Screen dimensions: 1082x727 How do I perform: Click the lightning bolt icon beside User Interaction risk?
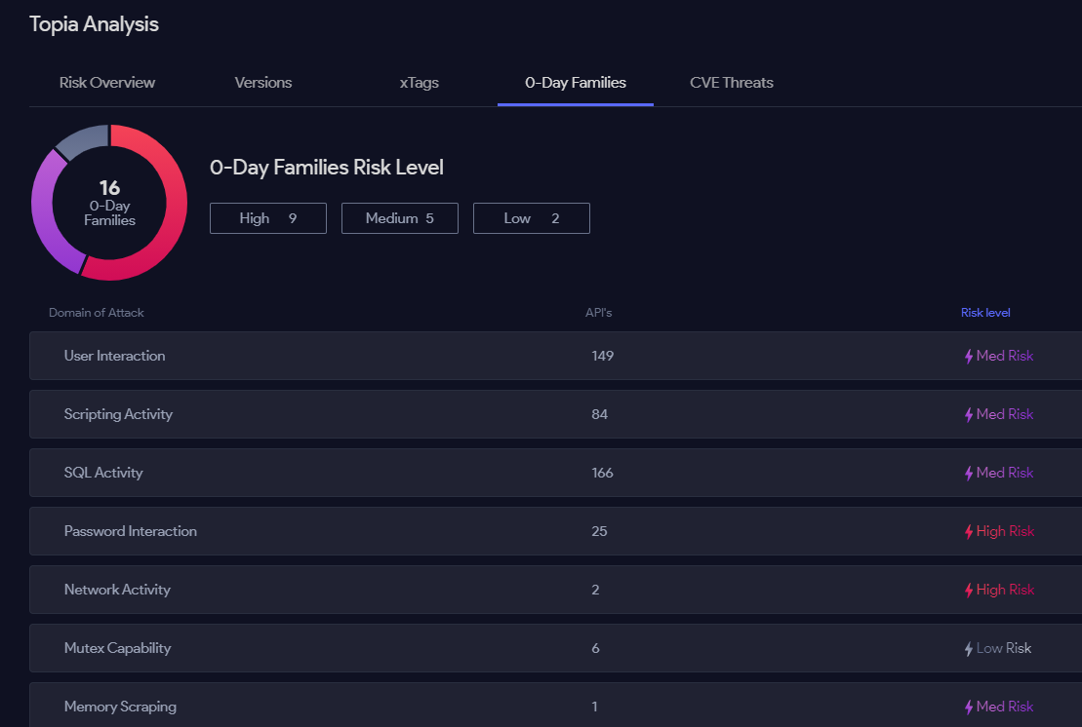coord(969,357)
